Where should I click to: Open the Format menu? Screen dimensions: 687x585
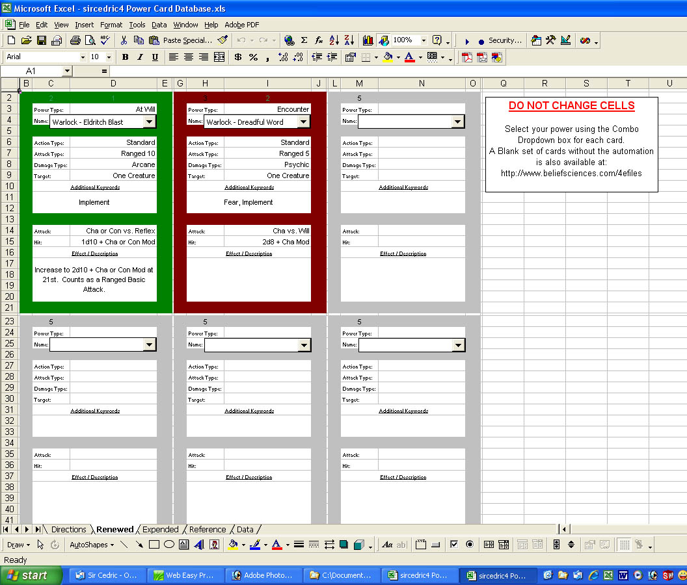[x=111, y=25]
